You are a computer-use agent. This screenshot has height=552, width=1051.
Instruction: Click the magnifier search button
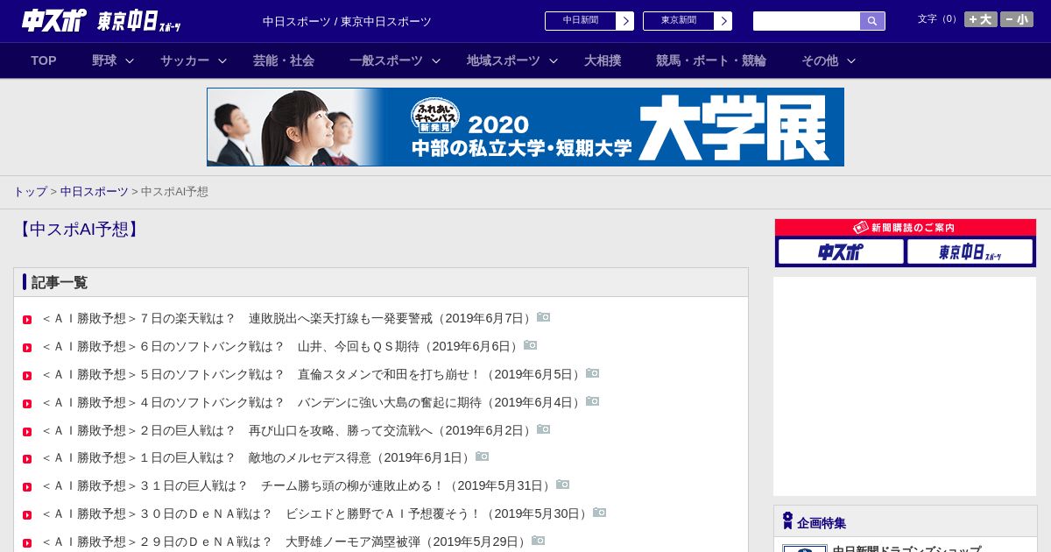click(x=872, y=21)
